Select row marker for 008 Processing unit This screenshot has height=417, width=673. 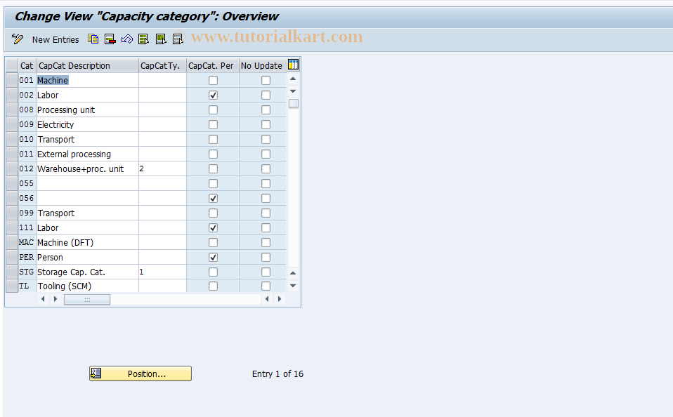tap(12, 110)
